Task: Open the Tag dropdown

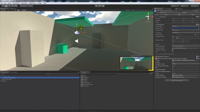Action: 168,12
